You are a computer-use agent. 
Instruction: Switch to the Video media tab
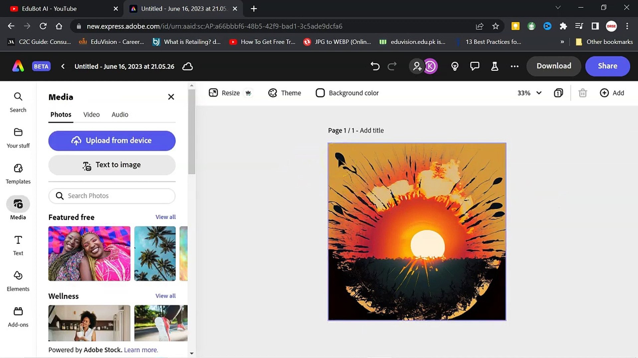(x=91, y=114)
